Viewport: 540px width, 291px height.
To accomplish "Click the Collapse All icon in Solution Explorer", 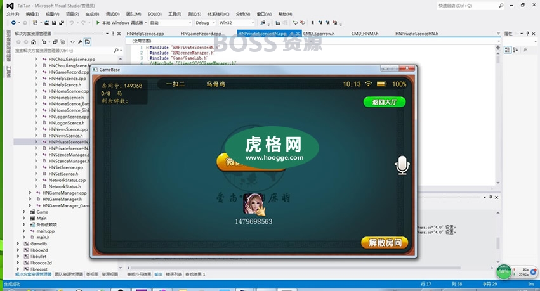I will click(x=55, y=42).
